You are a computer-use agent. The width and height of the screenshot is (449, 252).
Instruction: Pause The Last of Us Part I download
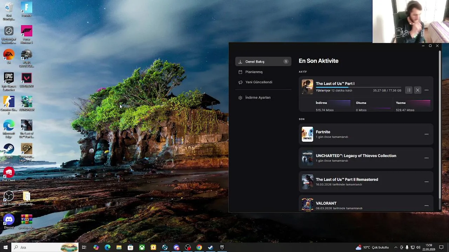(409, 90)
